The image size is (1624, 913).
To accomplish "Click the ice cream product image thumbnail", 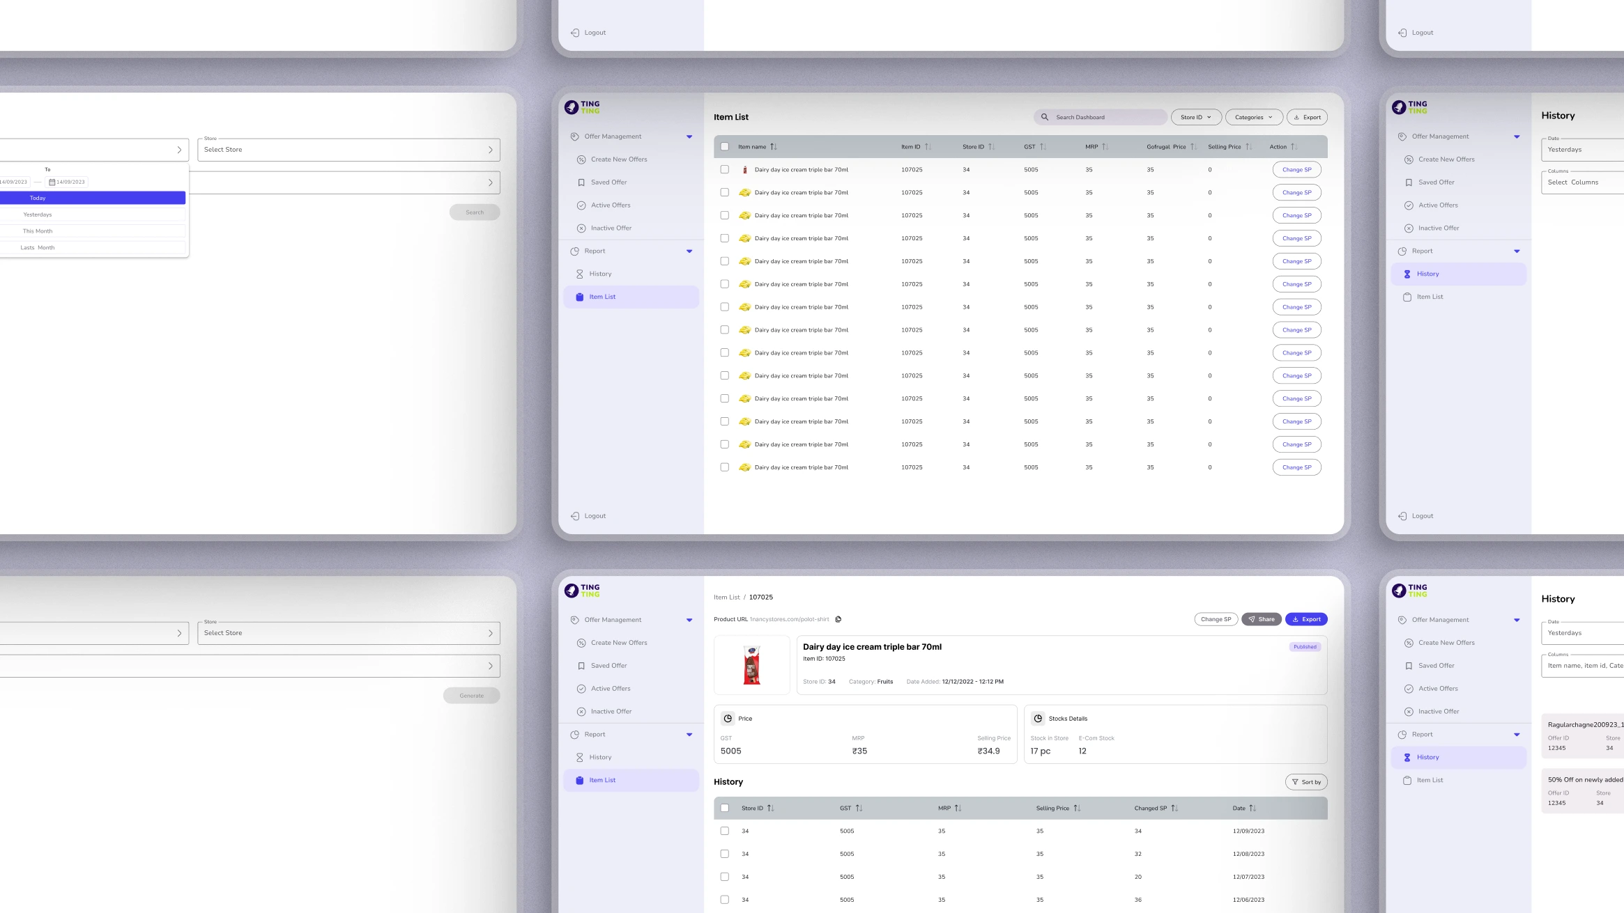I will tap(751, 665).
